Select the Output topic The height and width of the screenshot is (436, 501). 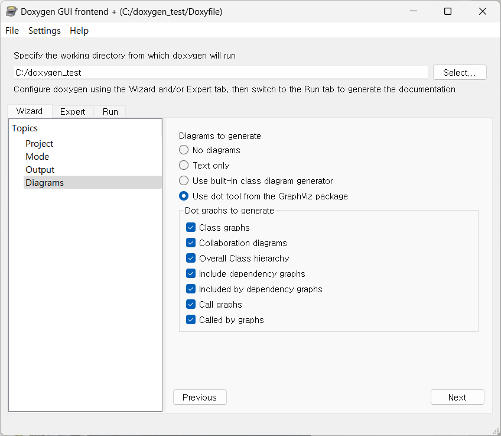point(40,170)
